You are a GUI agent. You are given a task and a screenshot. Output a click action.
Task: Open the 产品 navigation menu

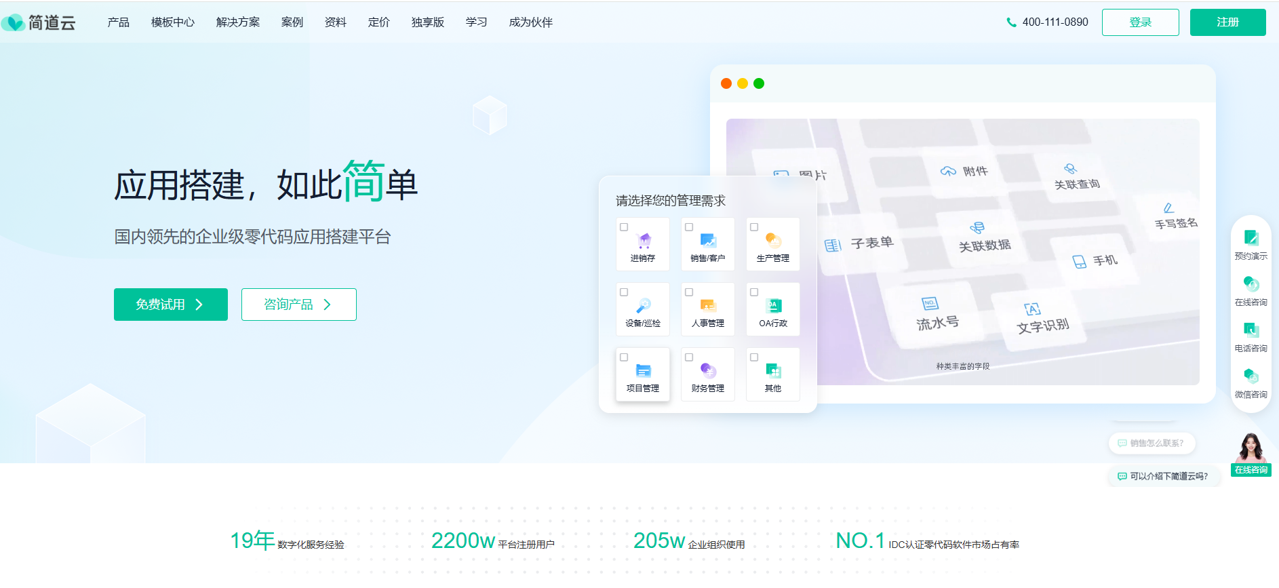click(x=119, y=22)
